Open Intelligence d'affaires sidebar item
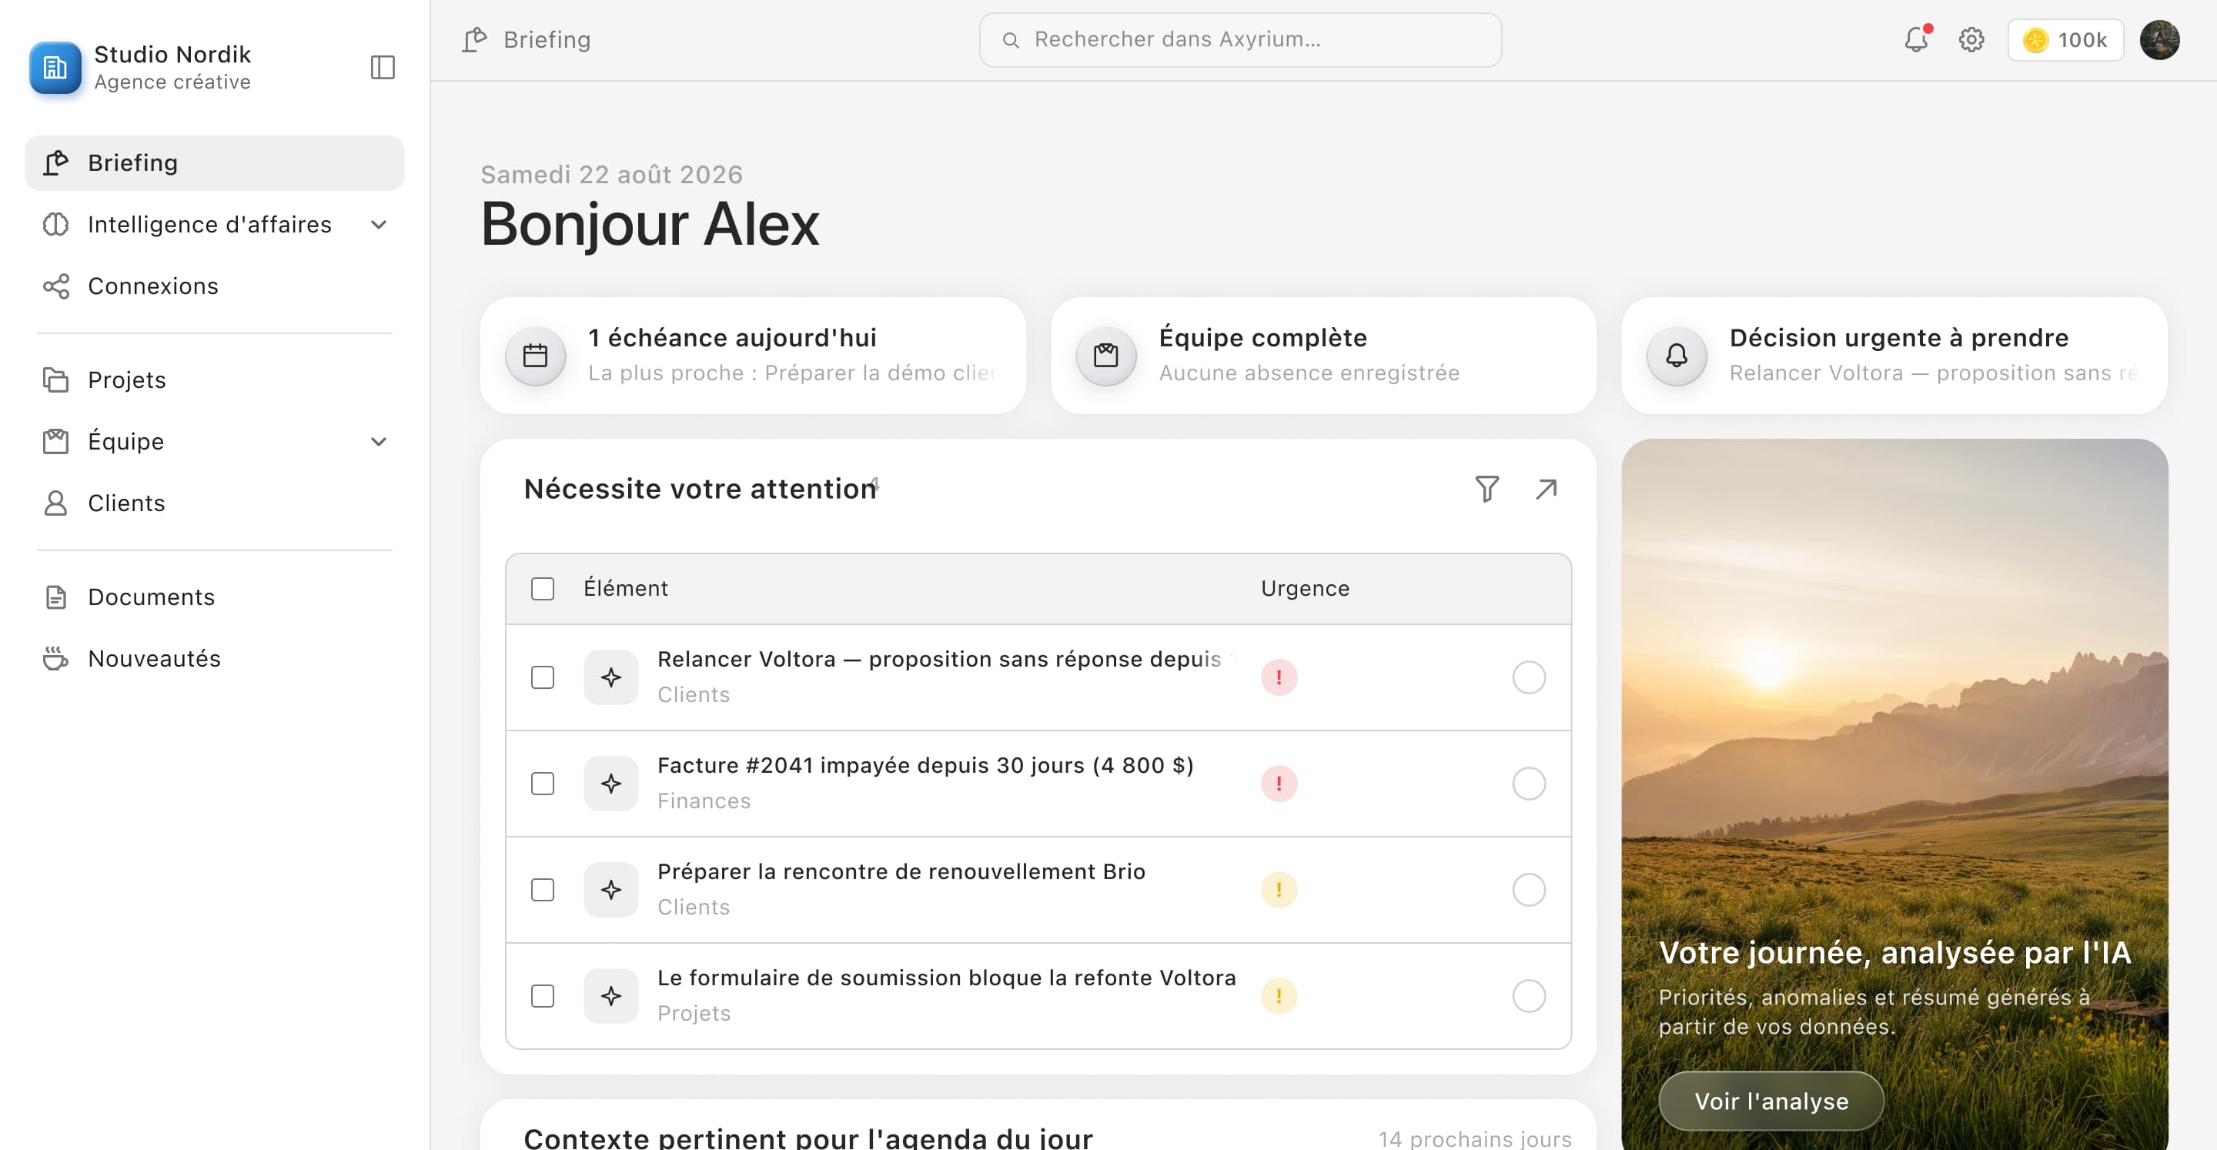The image size is (2217, 1150). [214, 225]
